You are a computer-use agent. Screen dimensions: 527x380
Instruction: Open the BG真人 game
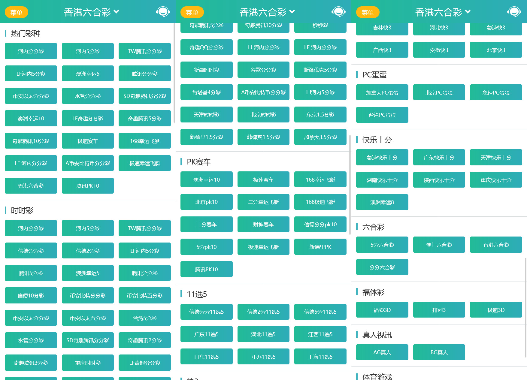click(x=439, y=352)
